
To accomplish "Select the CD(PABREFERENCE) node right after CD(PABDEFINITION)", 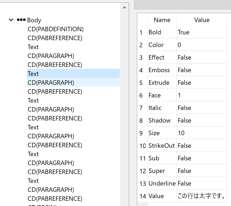I will coord(55,38).
